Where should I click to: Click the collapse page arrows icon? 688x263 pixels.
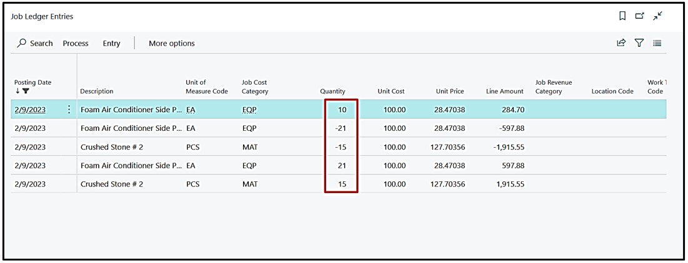pyautogui.click(x=657, y=16)
